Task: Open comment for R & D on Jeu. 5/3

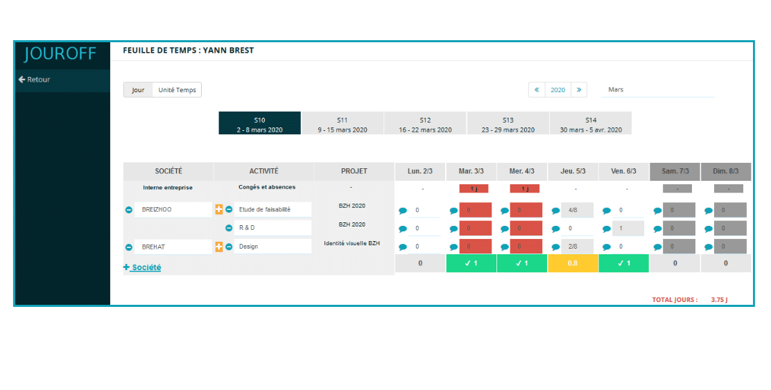Action: point(555,229)
